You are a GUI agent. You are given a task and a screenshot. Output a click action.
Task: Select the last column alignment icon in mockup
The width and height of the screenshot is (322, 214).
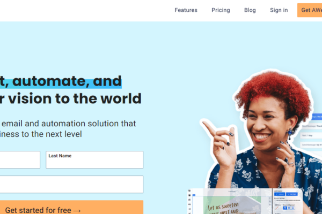tap(293, 208)
